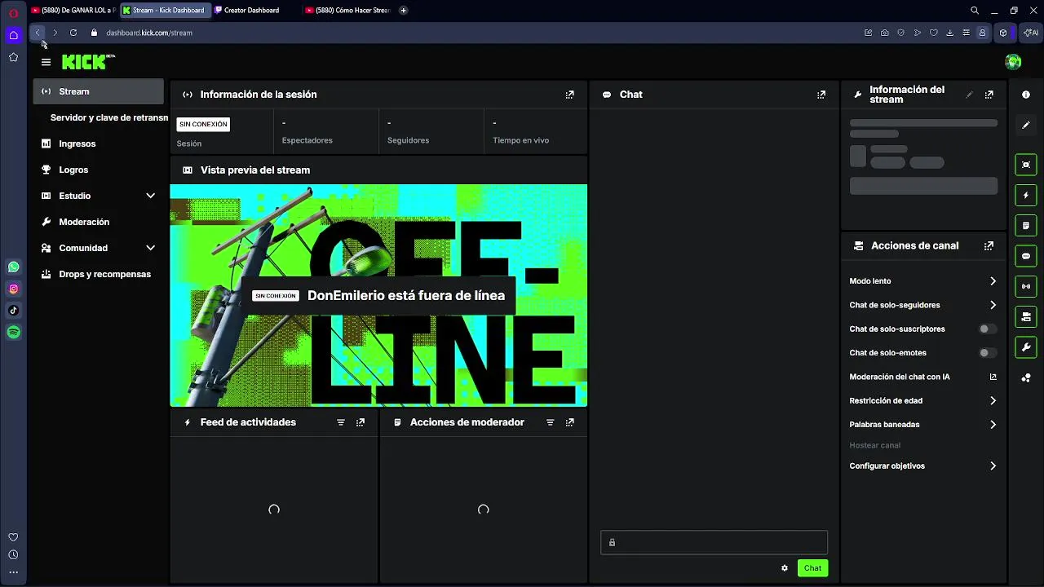Click the Tiempo en vivo stat label

coord(520,140)
